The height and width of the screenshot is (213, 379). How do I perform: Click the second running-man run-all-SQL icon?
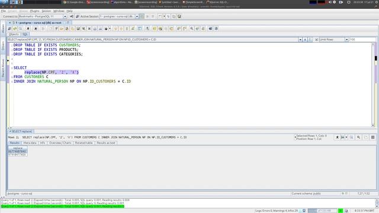(x=36, y=28)
